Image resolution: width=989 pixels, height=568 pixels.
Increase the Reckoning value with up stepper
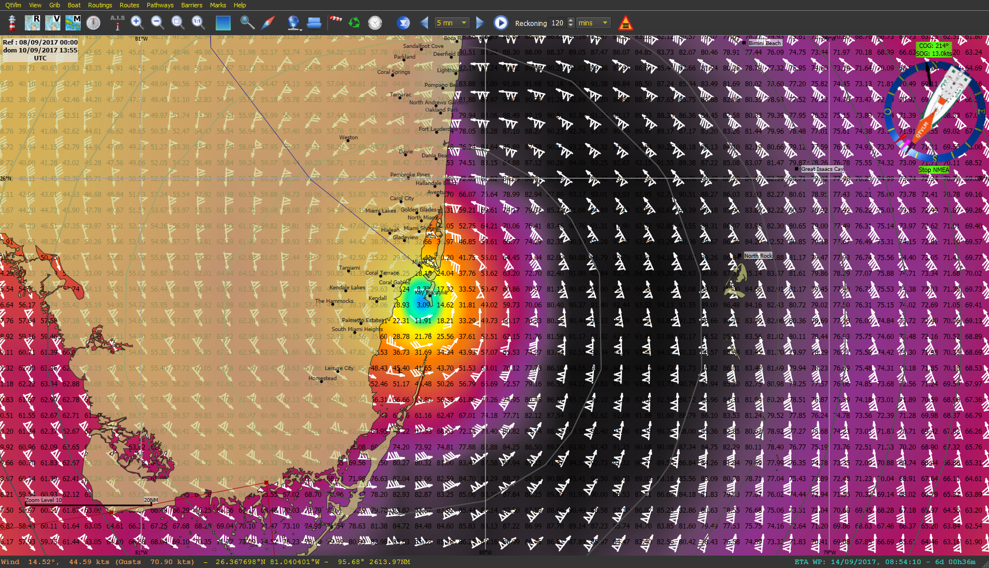[571, 20]
